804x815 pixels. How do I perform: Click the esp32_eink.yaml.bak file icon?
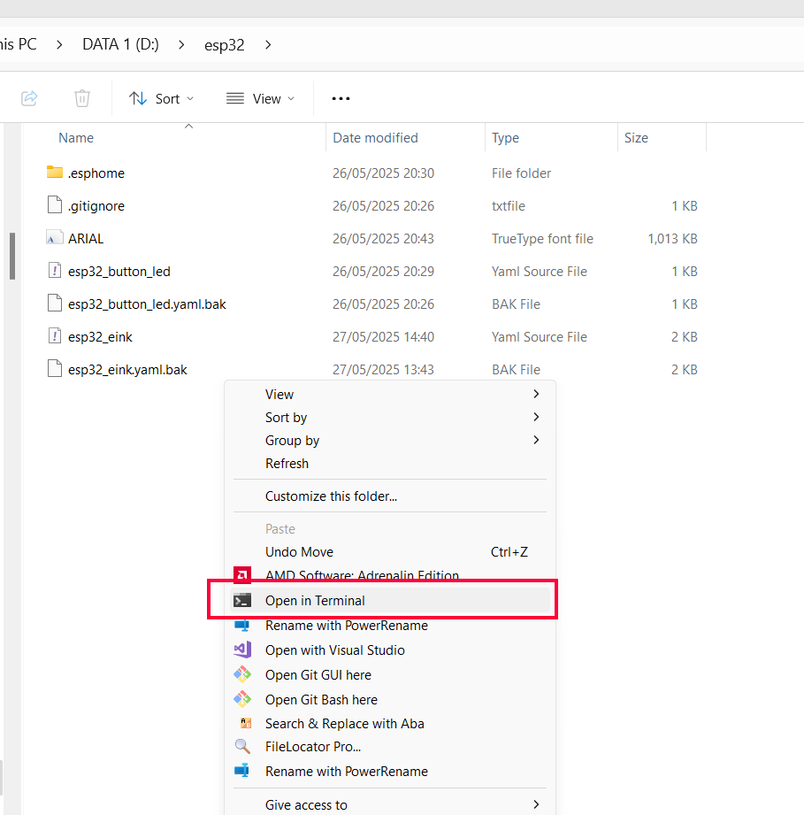(x=55, y=368)
